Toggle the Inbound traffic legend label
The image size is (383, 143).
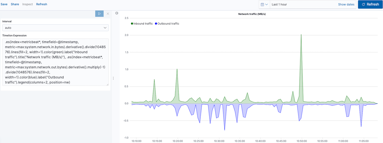143,24
